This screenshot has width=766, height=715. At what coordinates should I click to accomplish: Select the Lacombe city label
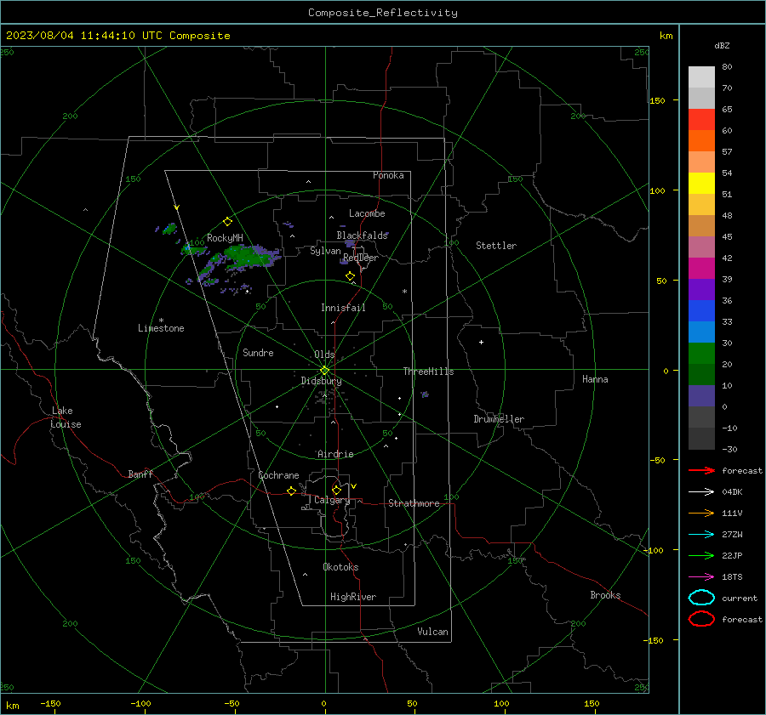[367, 213]
